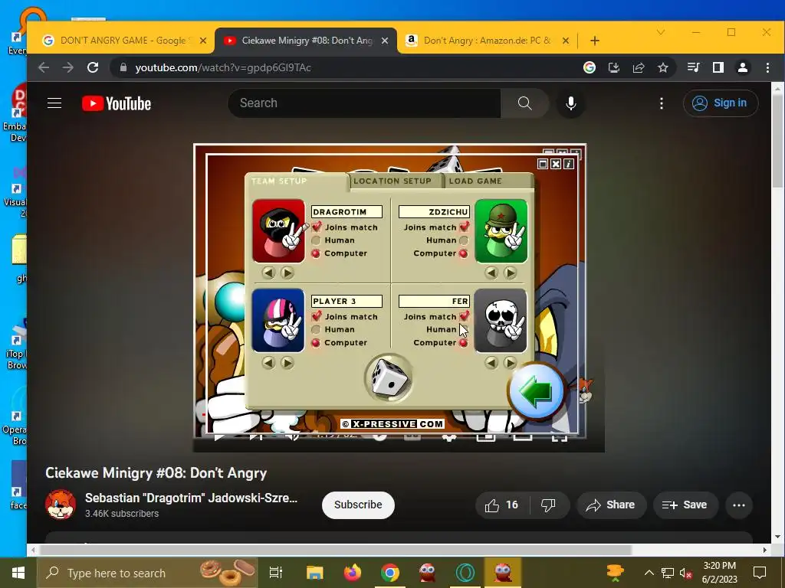
Task: Click the Sign in button
Action: coord(721,103)
